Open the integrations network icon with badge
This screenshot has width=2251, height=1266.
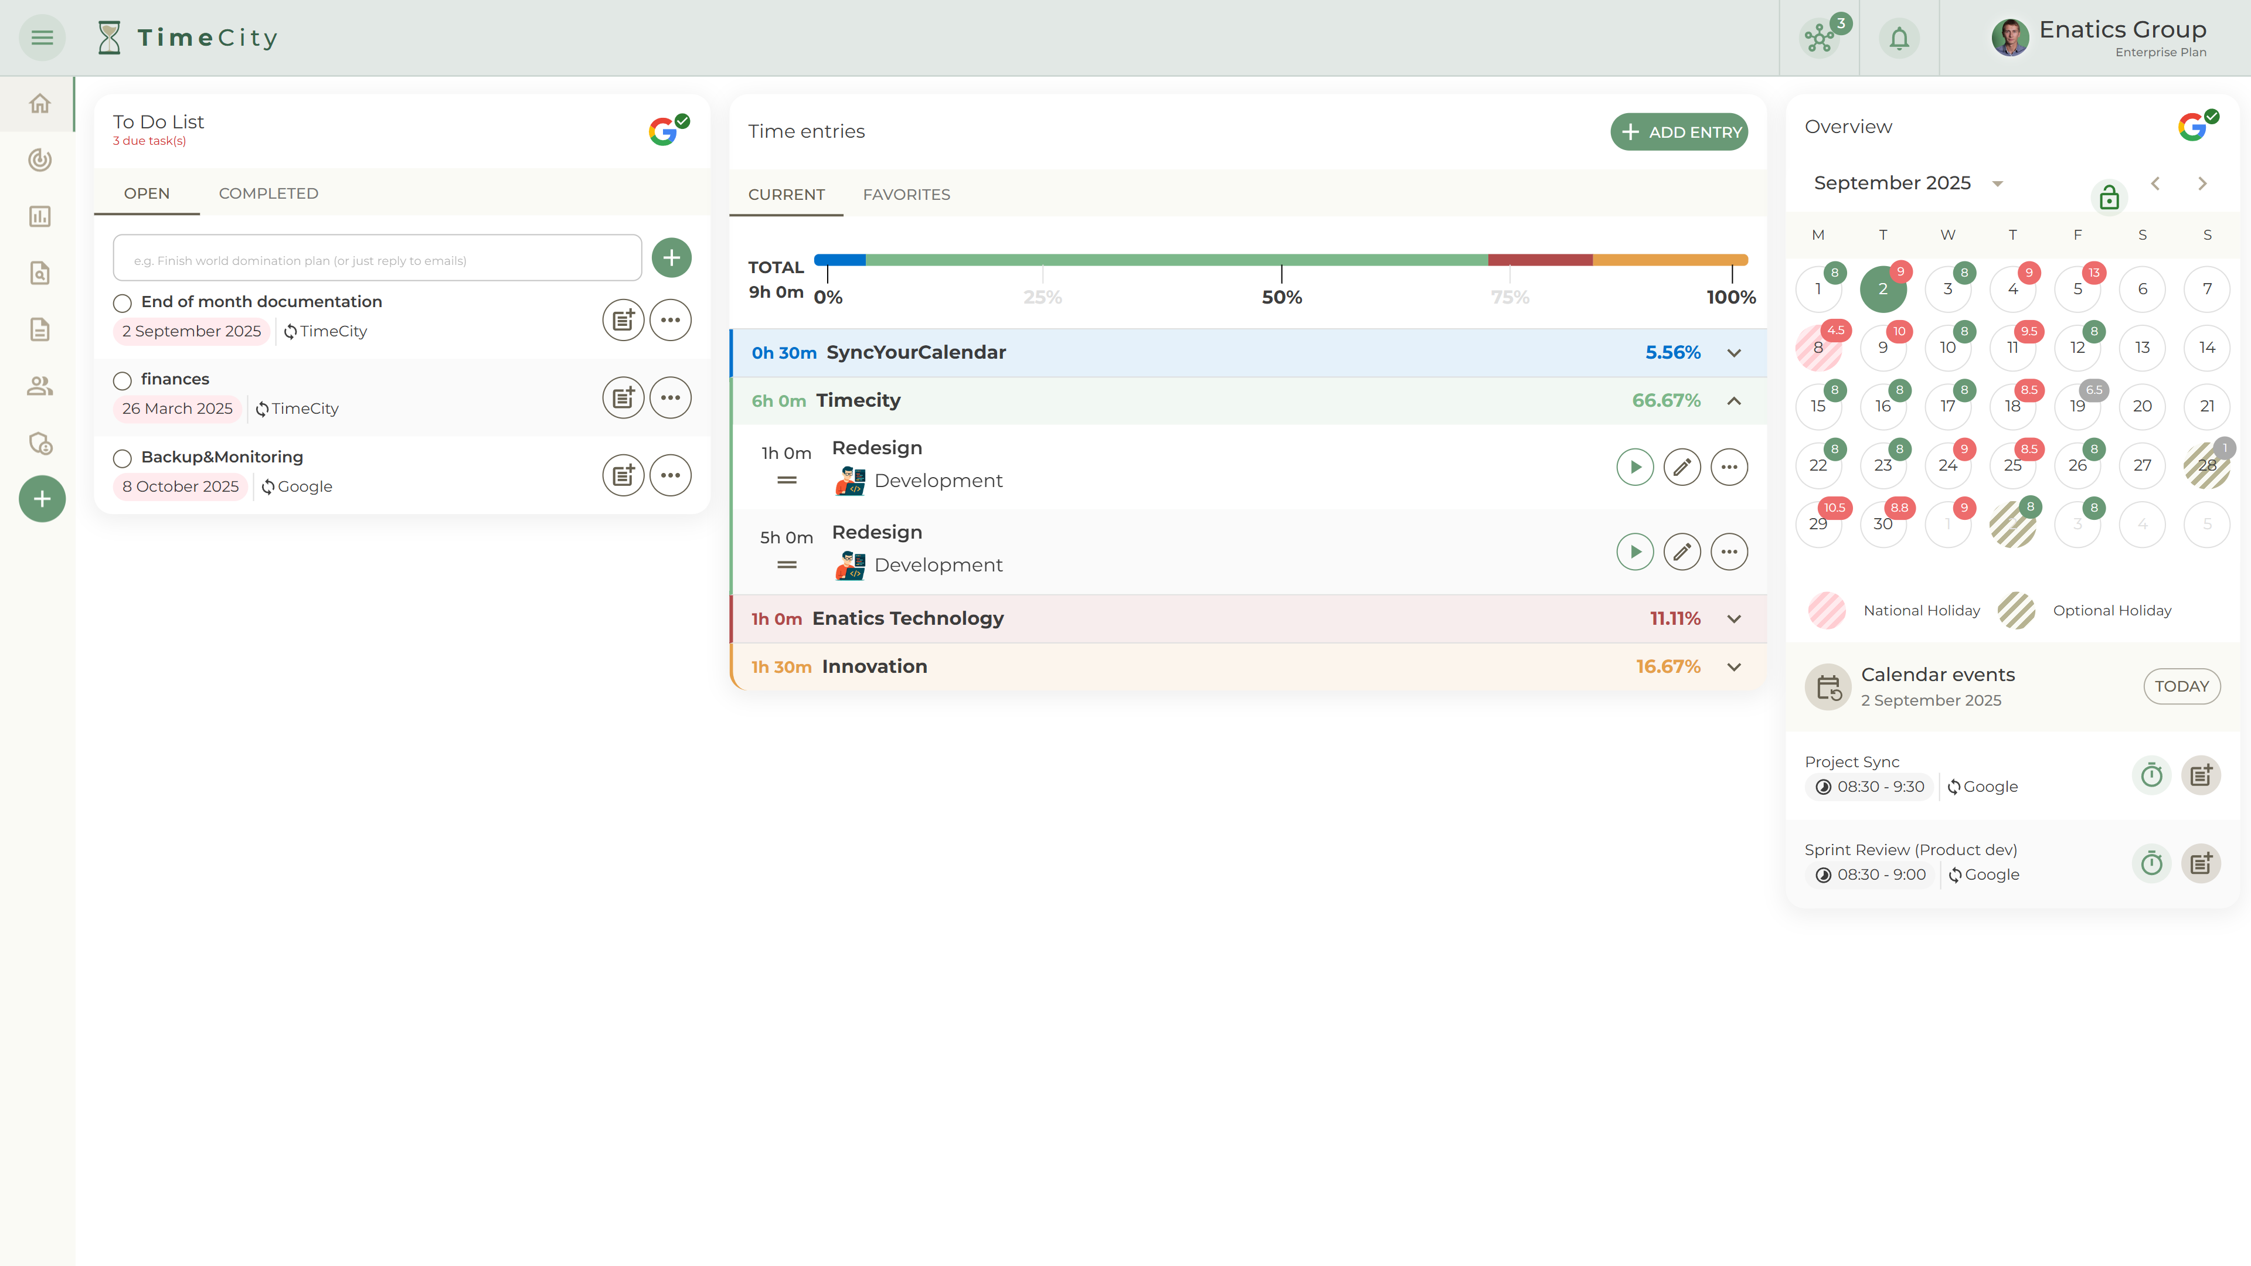(1820, 39)
